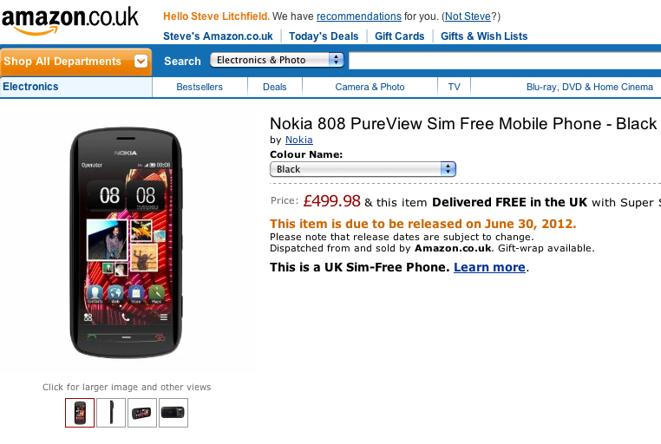Select the first front-view phone thumbnail
The image size is (661, 444).
coord(80,413)
